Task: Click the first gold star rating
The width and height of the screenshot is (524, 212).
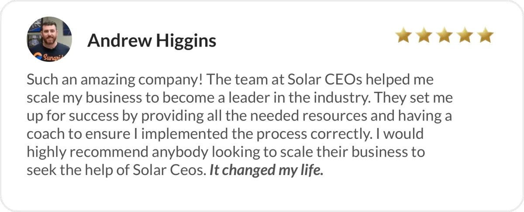Action: 403,36
